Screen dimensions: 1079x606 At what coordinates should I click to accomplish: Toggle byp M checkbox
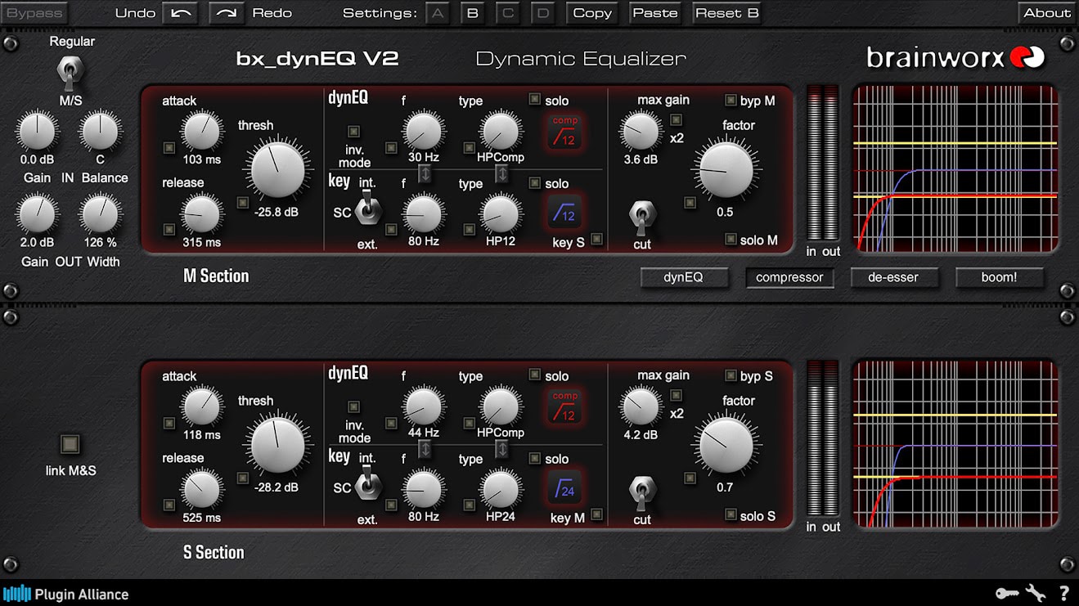click(731, 101)
